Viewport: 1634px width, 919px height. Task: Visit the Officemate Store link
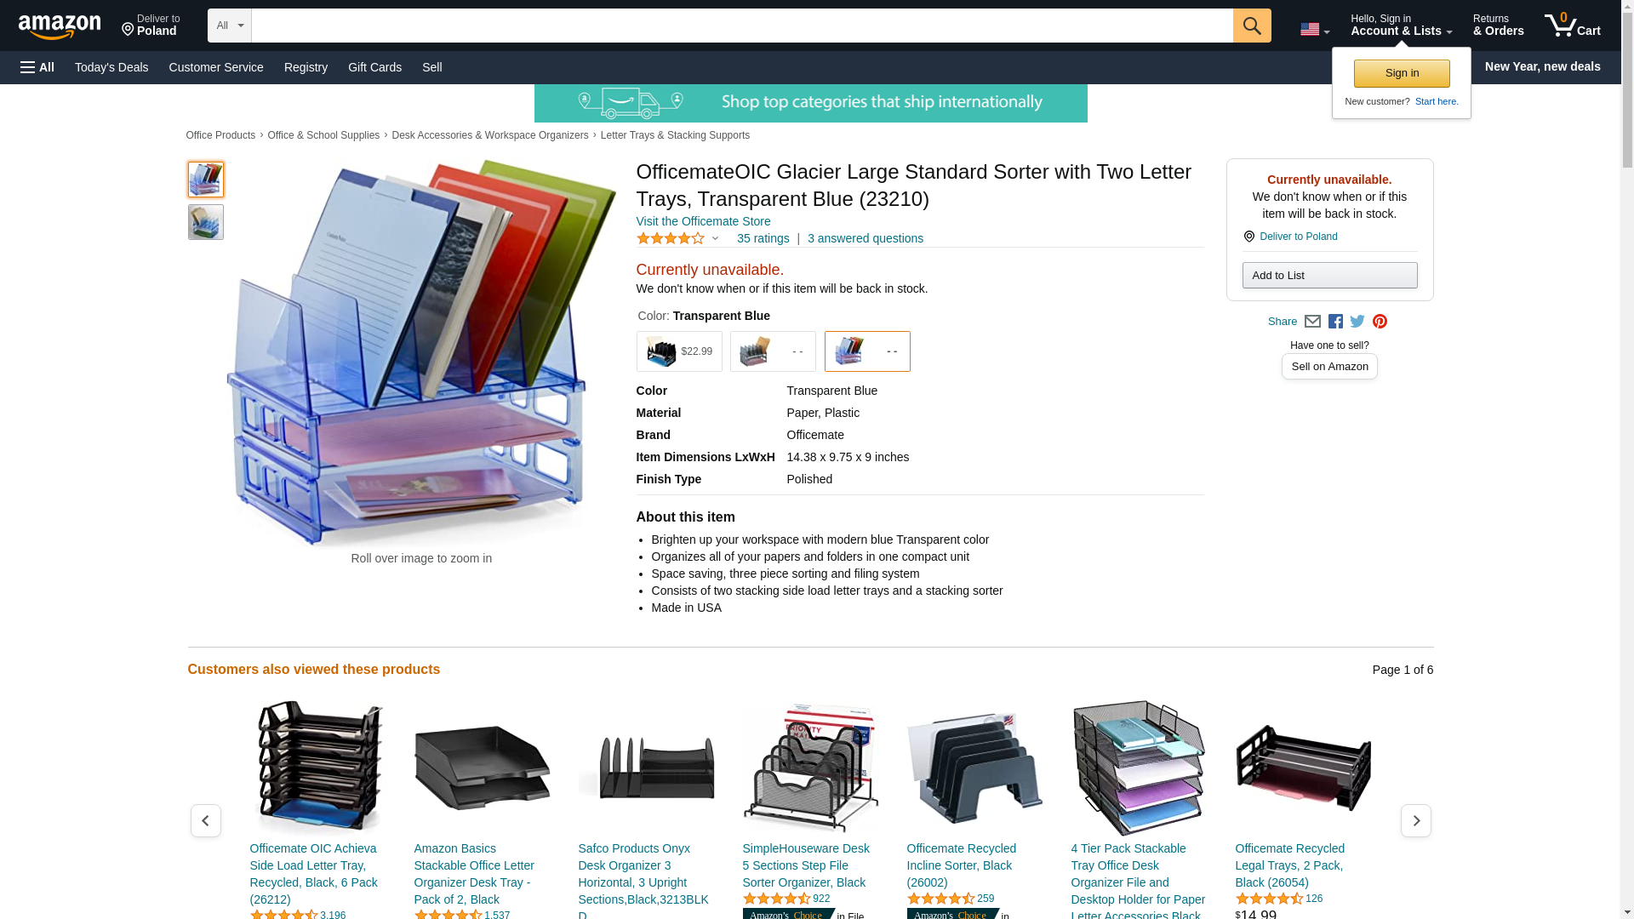[703, 221]
